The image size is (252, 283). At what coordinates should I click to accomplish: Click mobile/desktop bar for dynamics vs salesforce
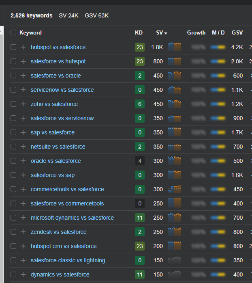[218, 275]
